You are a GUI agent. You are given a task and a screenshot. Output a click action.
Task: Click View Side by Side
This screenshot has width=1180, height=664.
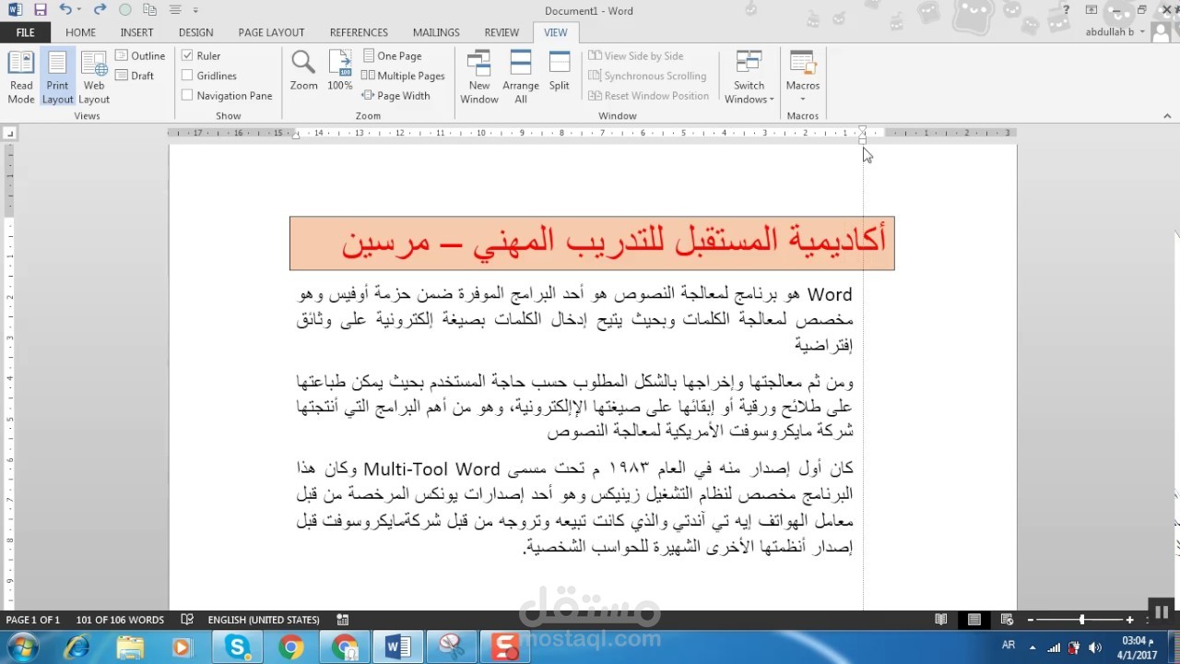[636, 56]
